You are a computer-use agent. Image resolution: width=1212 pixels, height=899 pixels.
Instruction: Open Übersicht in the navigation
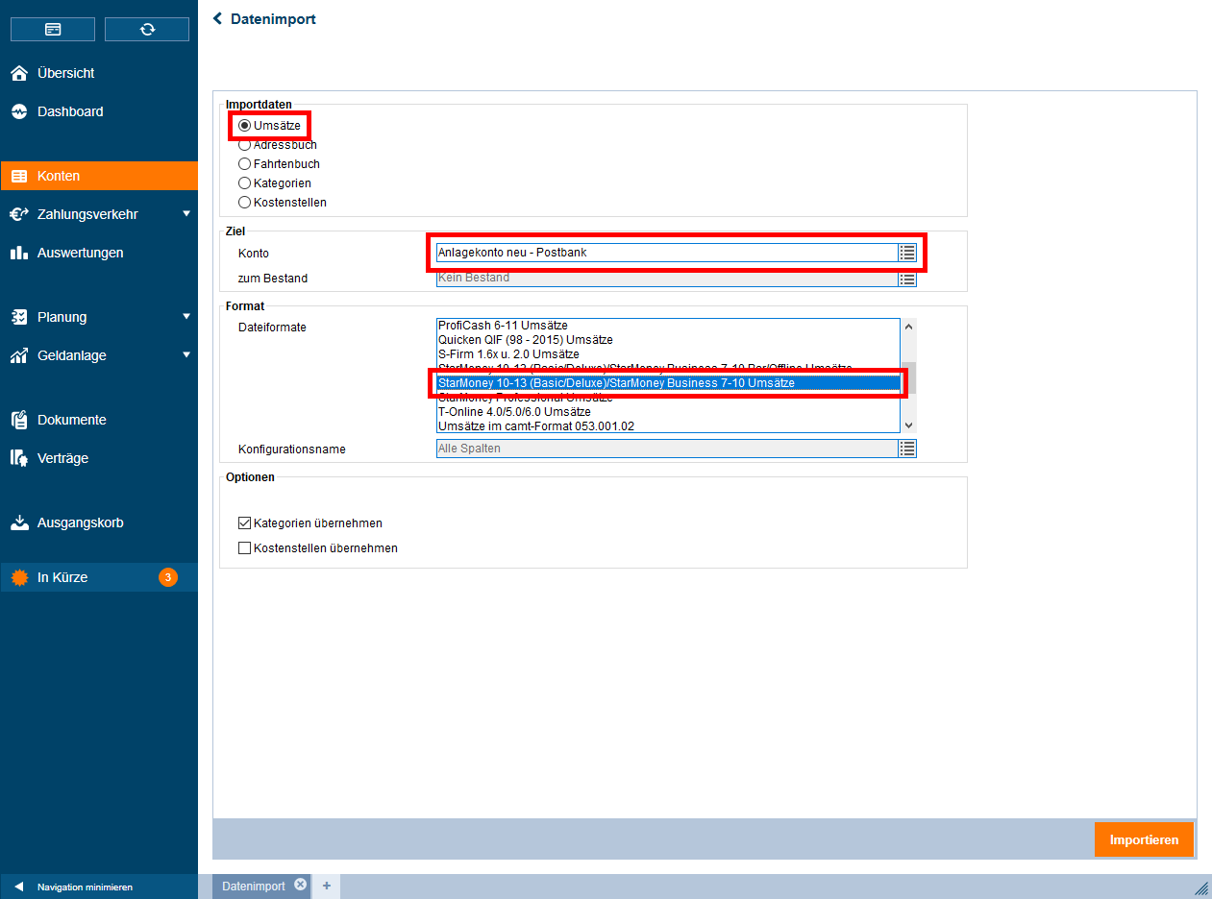(99, 73)
